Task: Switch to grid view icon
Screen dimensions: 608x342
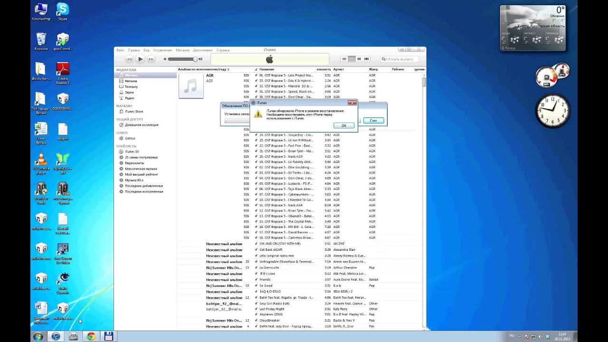Action: 359,59
